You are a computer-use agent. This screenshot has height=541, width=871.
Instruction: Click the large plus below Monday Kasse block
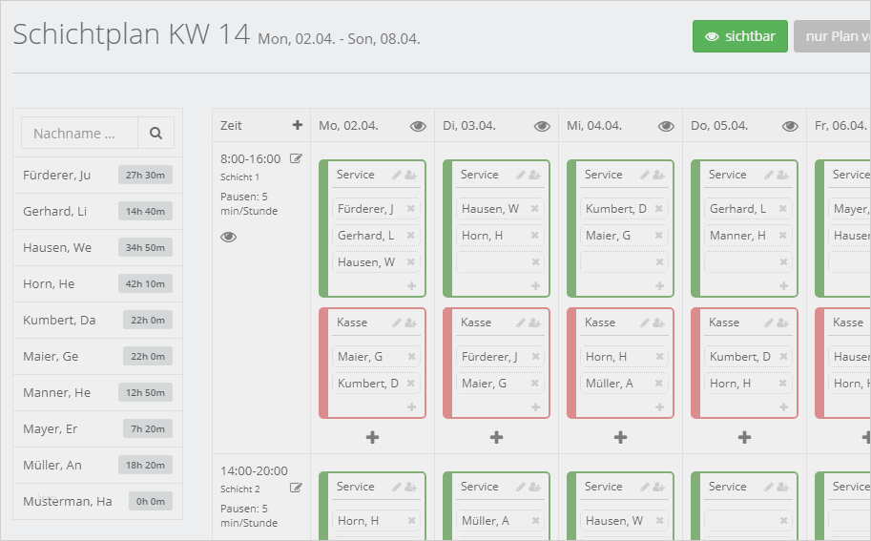tap(372, 437)
